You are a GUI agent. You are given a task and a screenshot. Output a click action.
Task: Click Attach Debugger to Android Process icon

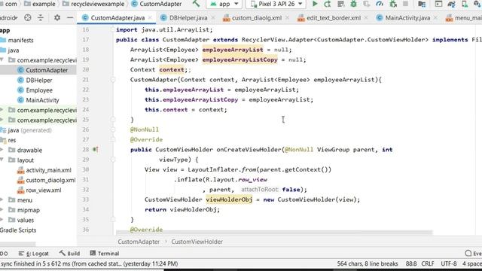click(x=393, y=4)
